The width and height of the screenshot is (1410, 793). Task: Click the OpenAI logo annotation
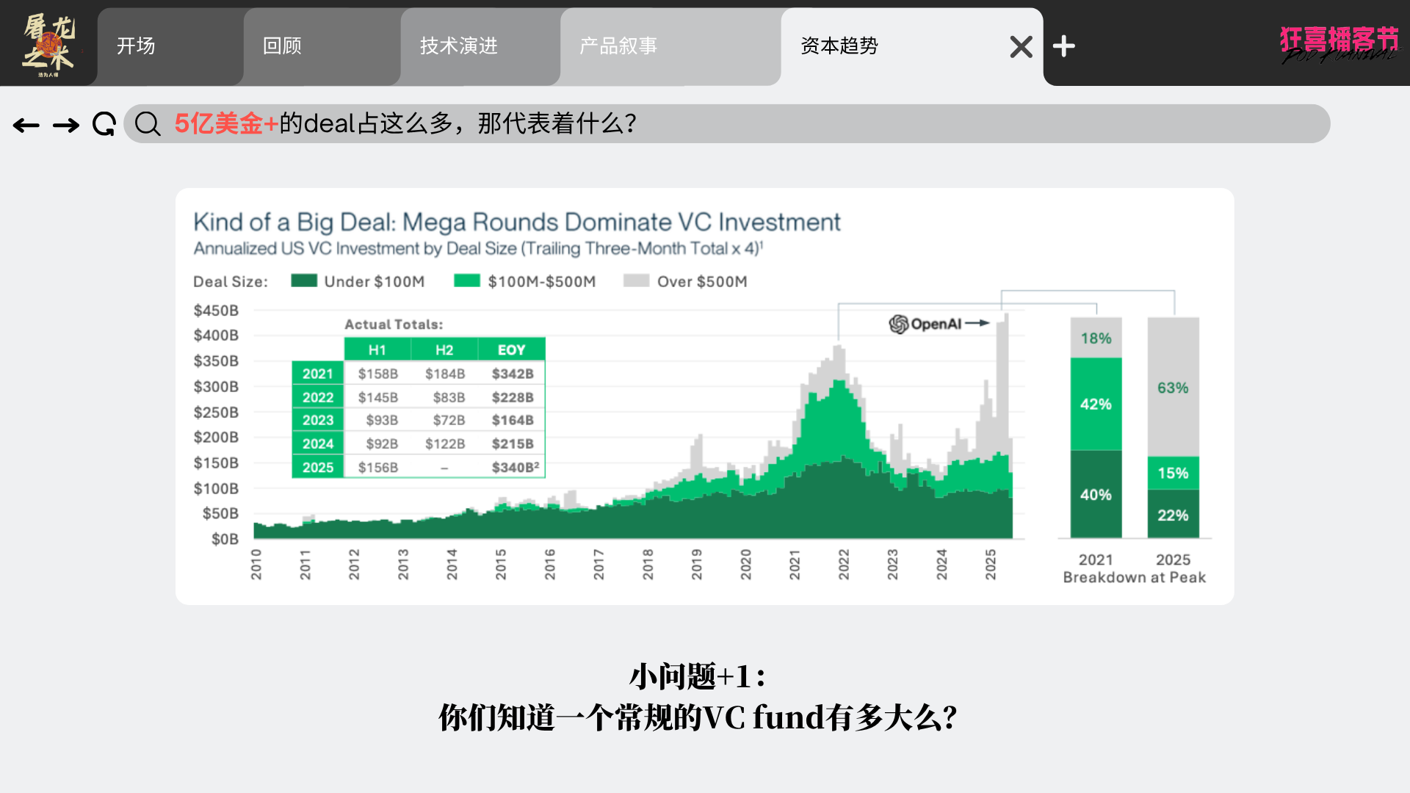click(925, 324)
